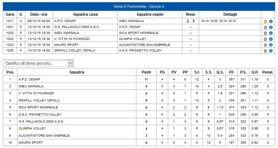Click the grey status icon for match 1025
278x148 pixels.
tap(265, 51)
